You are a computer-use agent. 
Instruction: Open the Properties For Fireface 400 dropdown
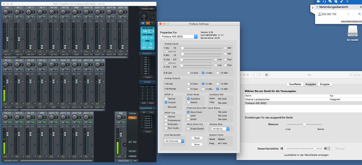click(179, 36)
